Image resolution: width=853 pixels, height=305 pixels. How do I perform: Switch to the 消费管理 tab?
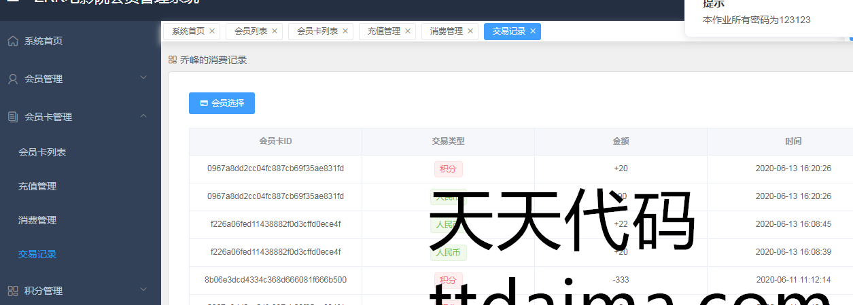point(446,31)
